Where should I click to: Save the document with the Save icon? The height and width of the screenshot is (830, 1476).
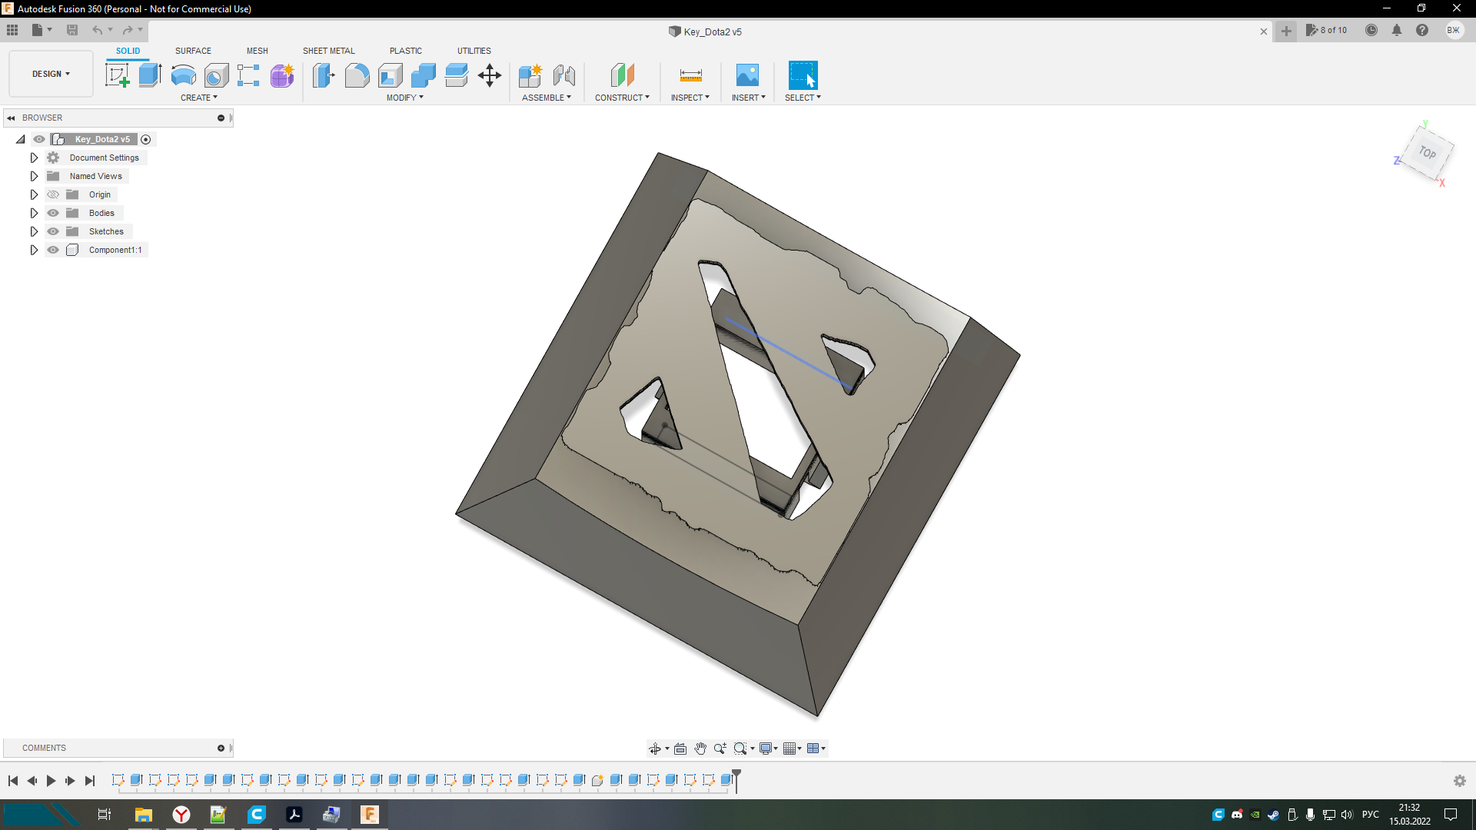[x=72, y=30]
